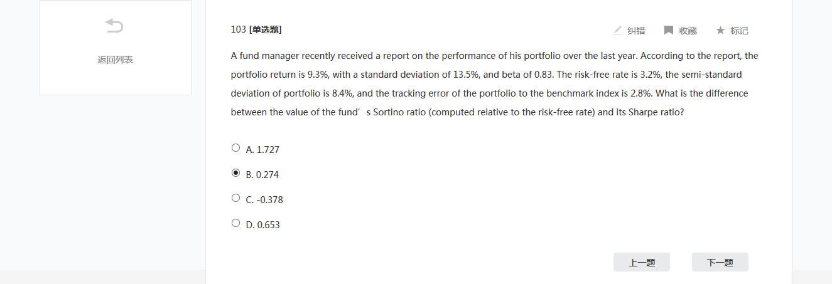This screenshot has height=284, width=832.
Task: Click the 返回列表 text link
Action: pos(115,60)
